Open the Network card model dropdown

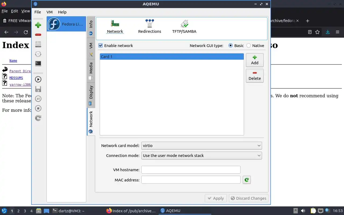[202, 146]
